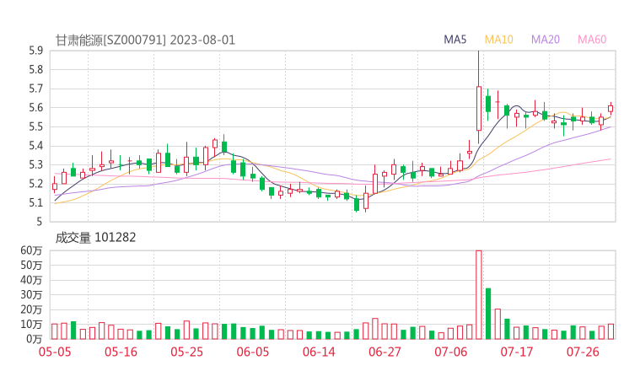
Task: Click the 5.2 price axis label
Action: click(35, 184)
